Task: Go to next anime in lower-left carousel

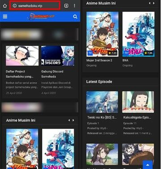Action: pos(73,120)
